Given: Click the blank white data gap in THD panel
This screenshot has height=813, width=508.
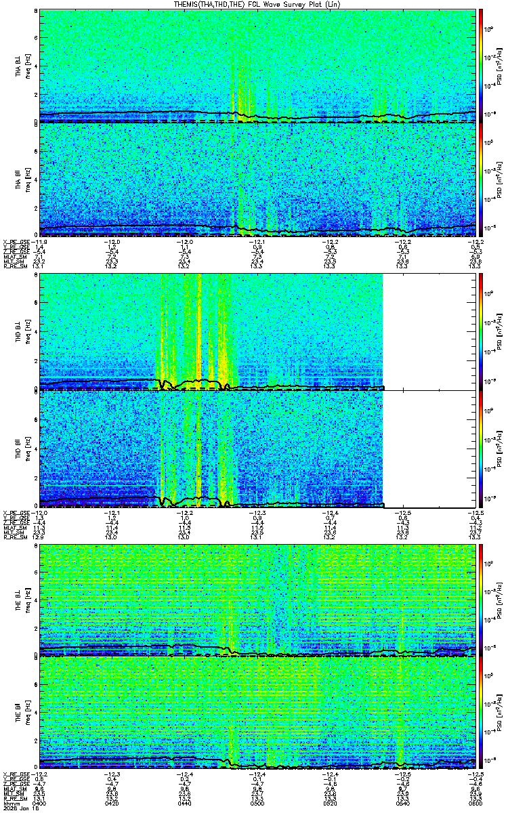Looking at the screenshot, I should [429, 390].
